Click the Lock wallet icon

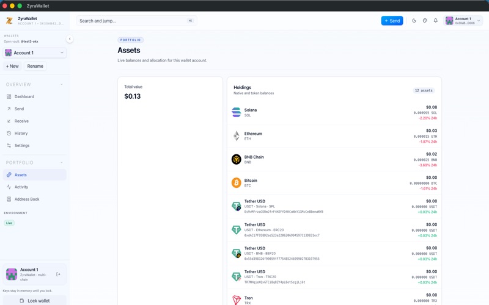(x=21, y=301)
